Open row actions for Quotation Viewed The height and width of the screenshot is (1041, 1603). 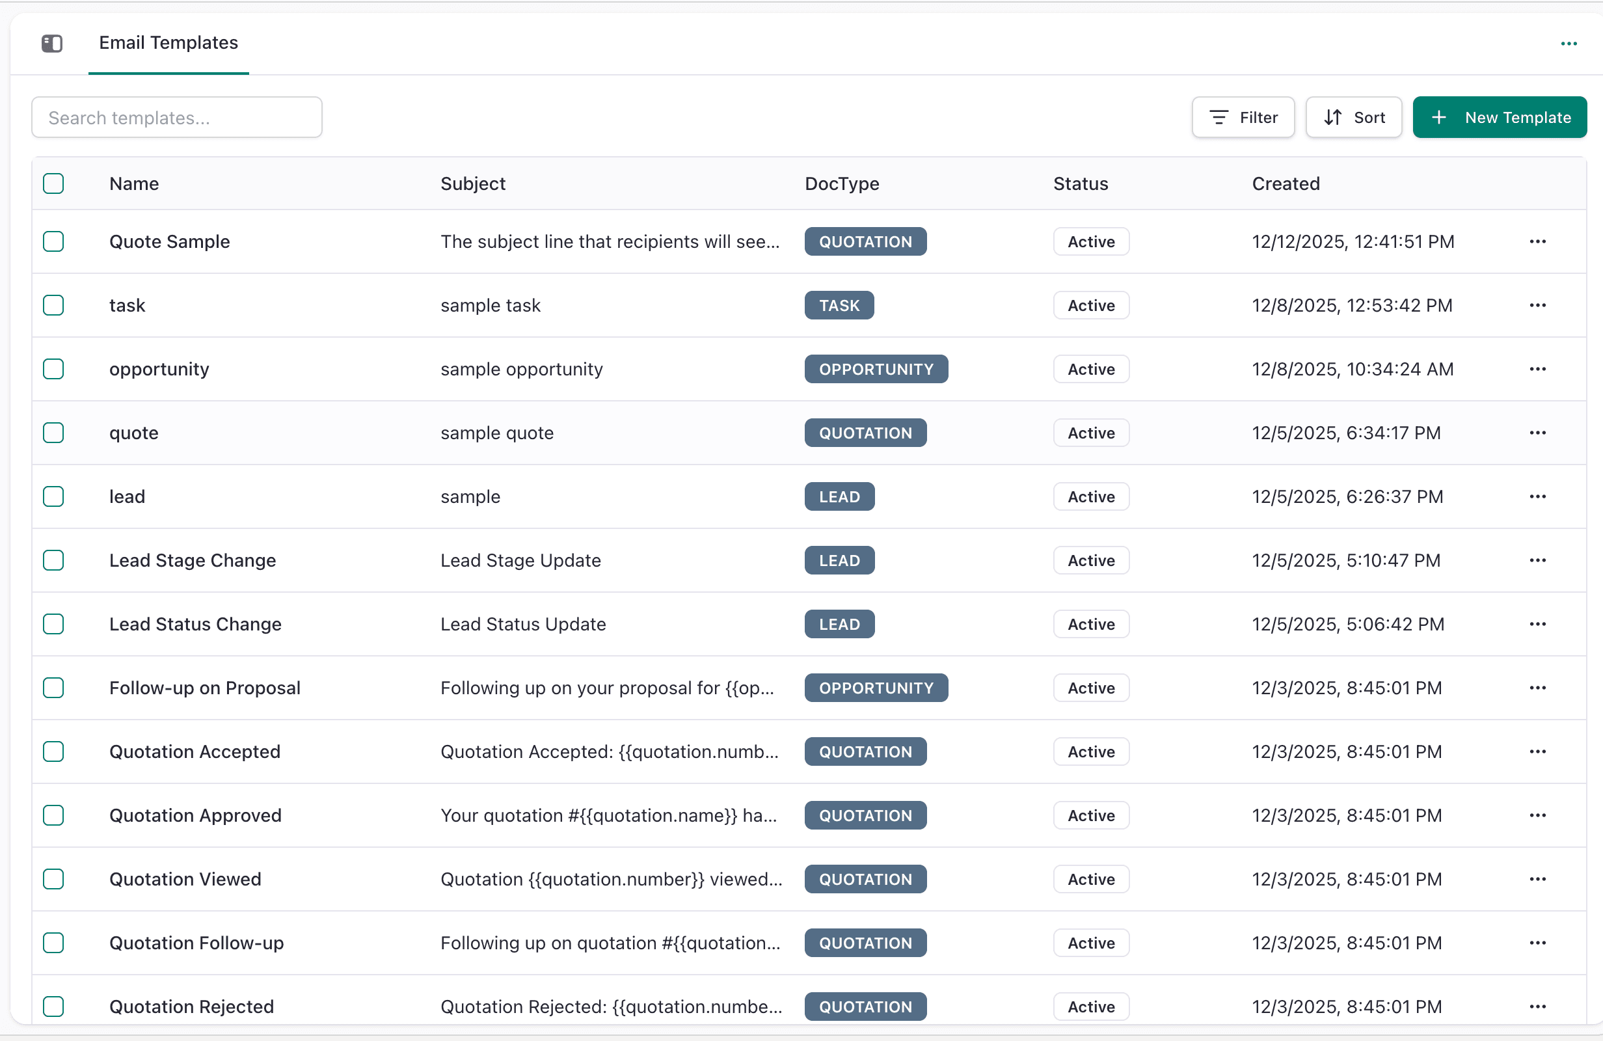(x=1537, y=879)
